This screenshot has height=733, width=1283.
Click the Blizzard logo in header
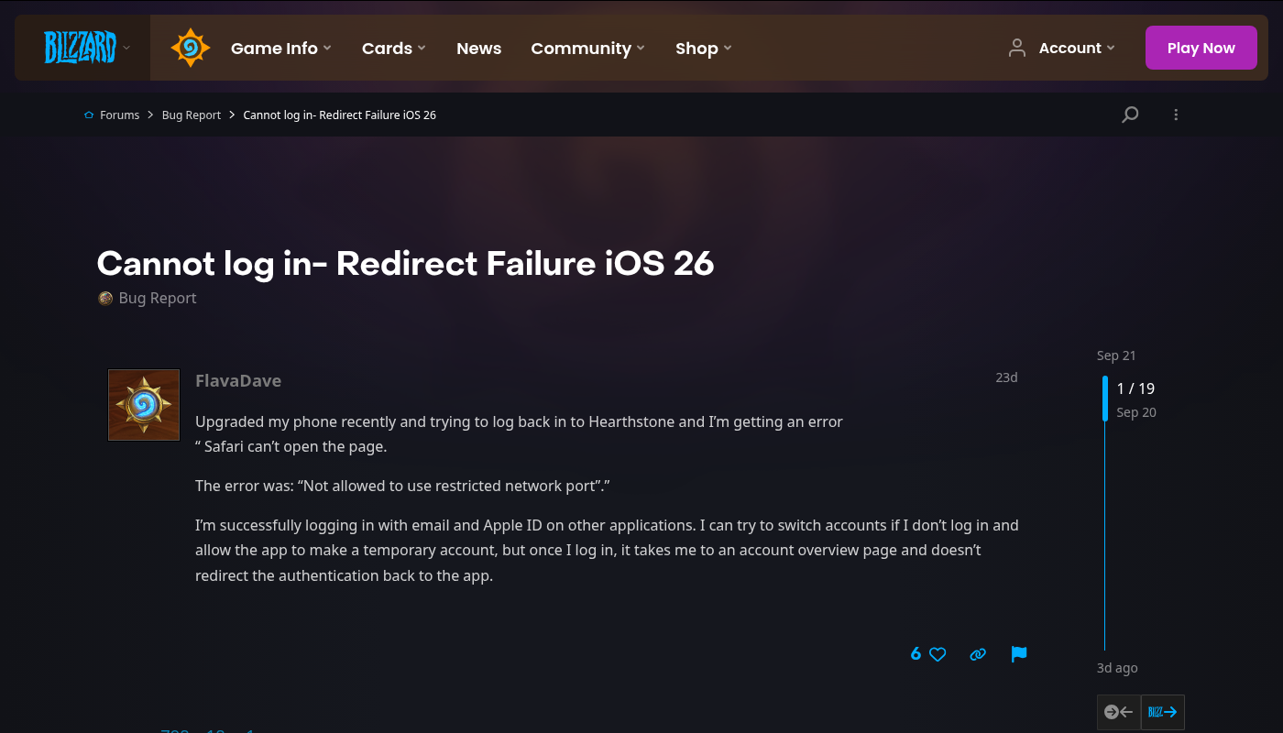point(81,48)
